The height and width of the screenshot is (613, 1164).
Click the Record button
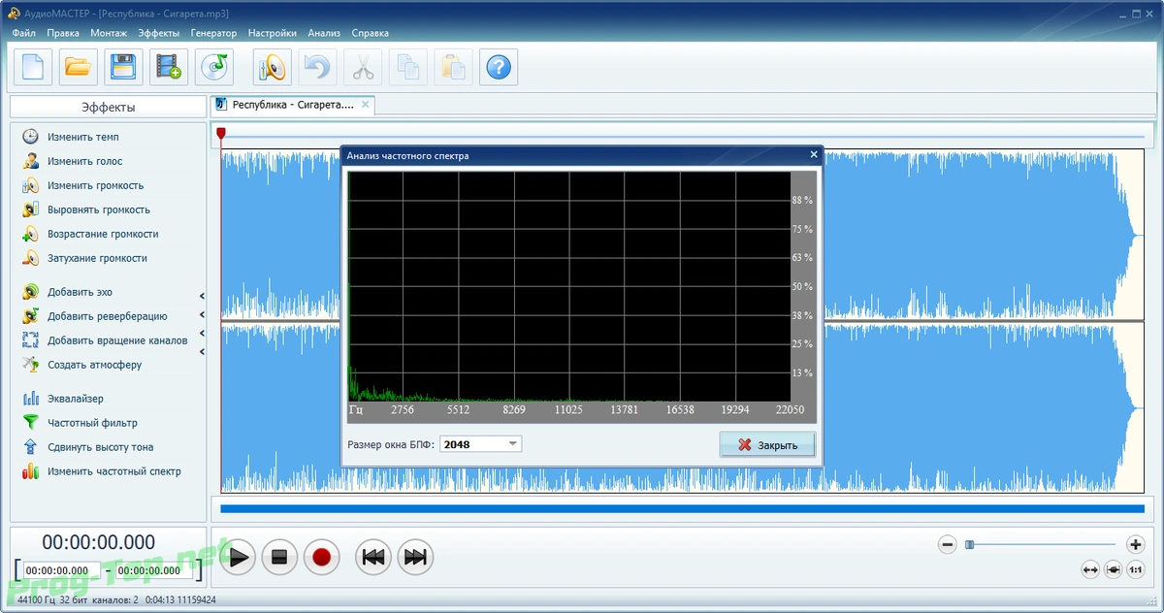(322, 558)
